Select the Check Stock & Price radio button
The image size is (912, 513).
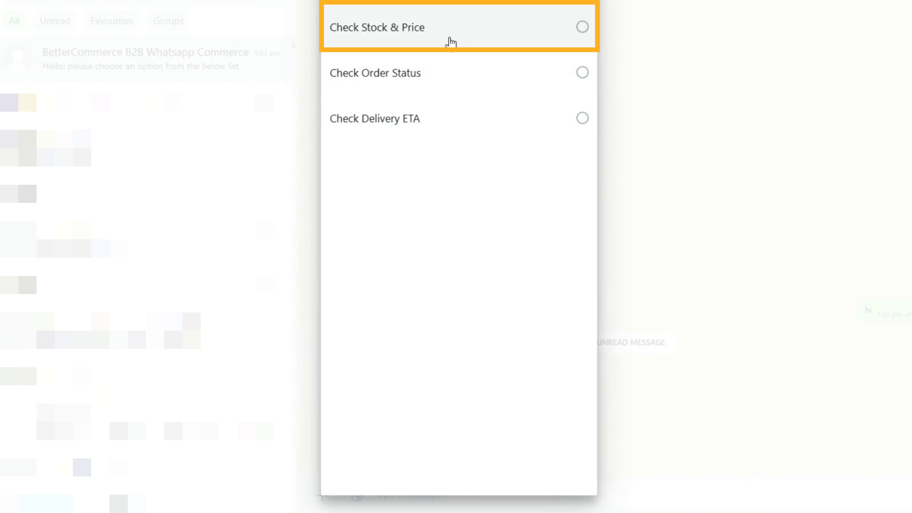(x=582, y=27)
